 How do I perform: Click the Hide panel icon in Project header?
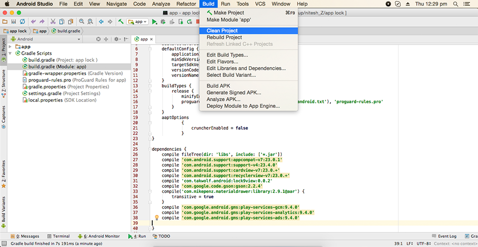tap(126, 39)
